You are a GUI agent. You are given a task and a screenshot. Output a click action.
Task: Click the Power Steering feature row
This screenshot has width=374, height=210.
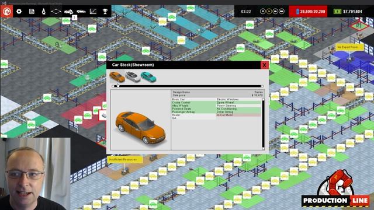238,106
